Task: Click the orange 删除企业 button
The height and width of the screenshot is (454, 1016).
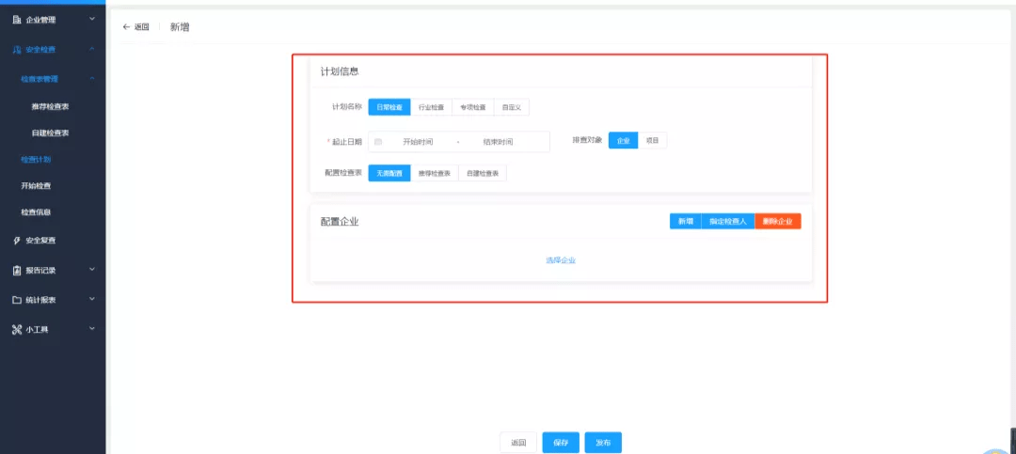Action: click(x=778, y=222)
